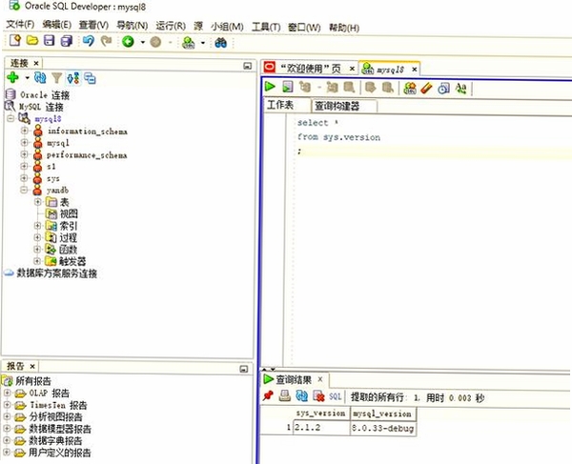
Task: Close the mysql8 worksheet tab
Action: [x=415, y=70]
